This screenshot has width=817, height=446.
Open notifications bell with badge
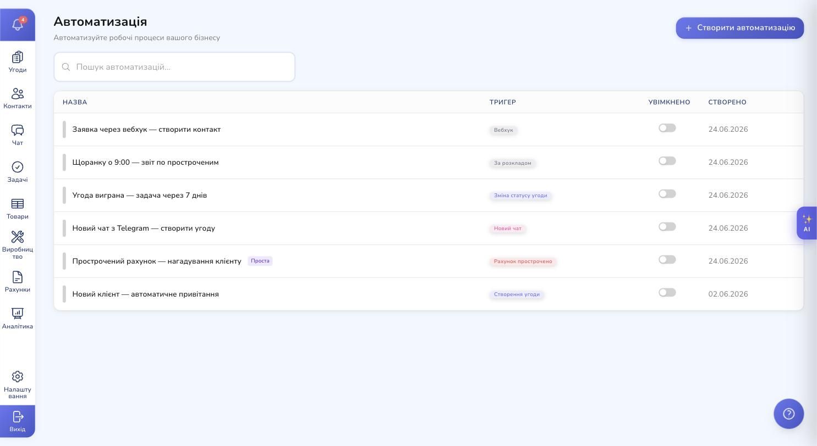click(x=18, y=25)
